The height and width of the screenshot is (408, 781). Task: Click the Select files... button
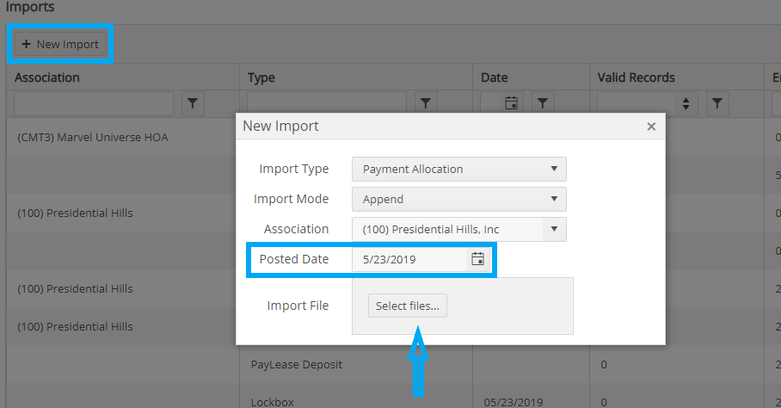(408, 306)
